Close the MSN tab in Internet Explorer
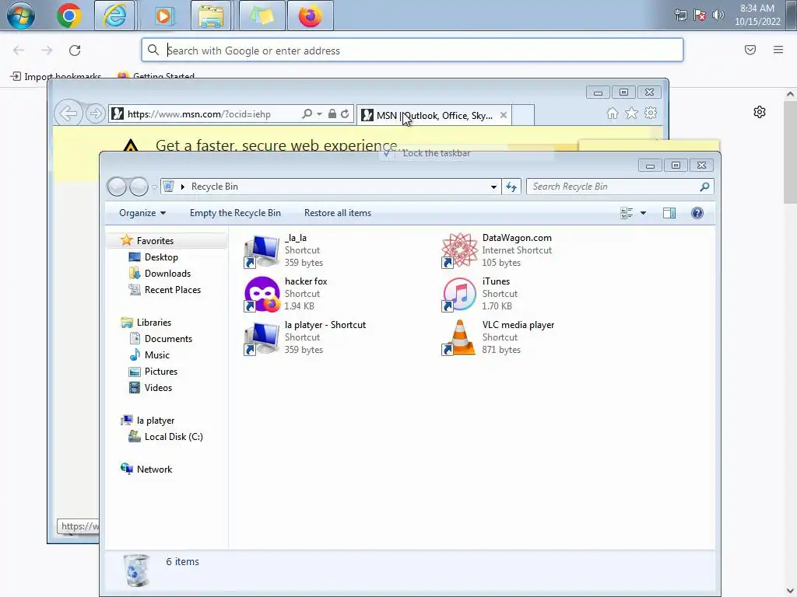Image resolution: width=797 pixels, height=597 pixels. 504,115
